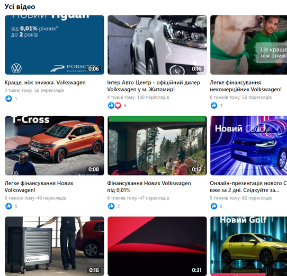Click like icon under 'Краще, ніж знижка' video
Screen dimensions: 287x276
(8, 99)
